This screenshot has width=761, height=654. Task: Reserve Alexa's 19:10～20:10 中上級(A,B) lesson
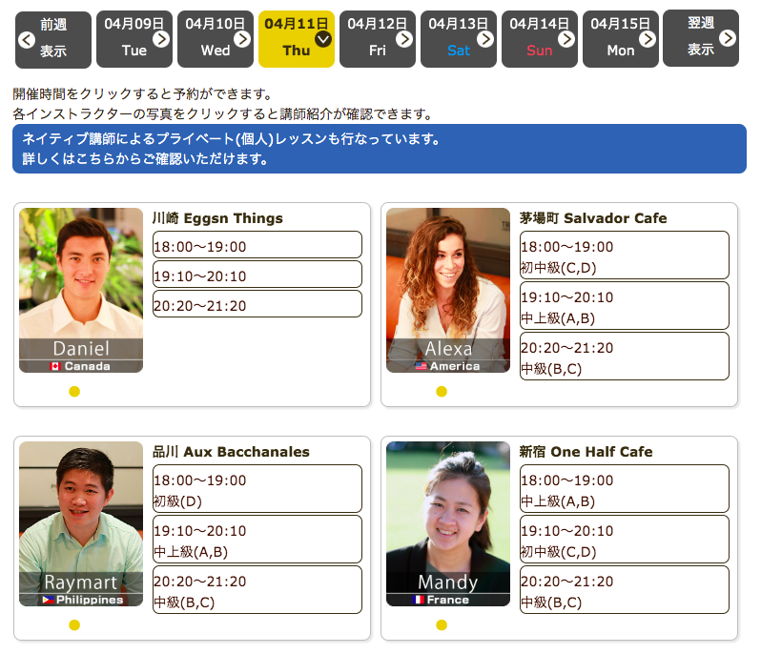624,306
